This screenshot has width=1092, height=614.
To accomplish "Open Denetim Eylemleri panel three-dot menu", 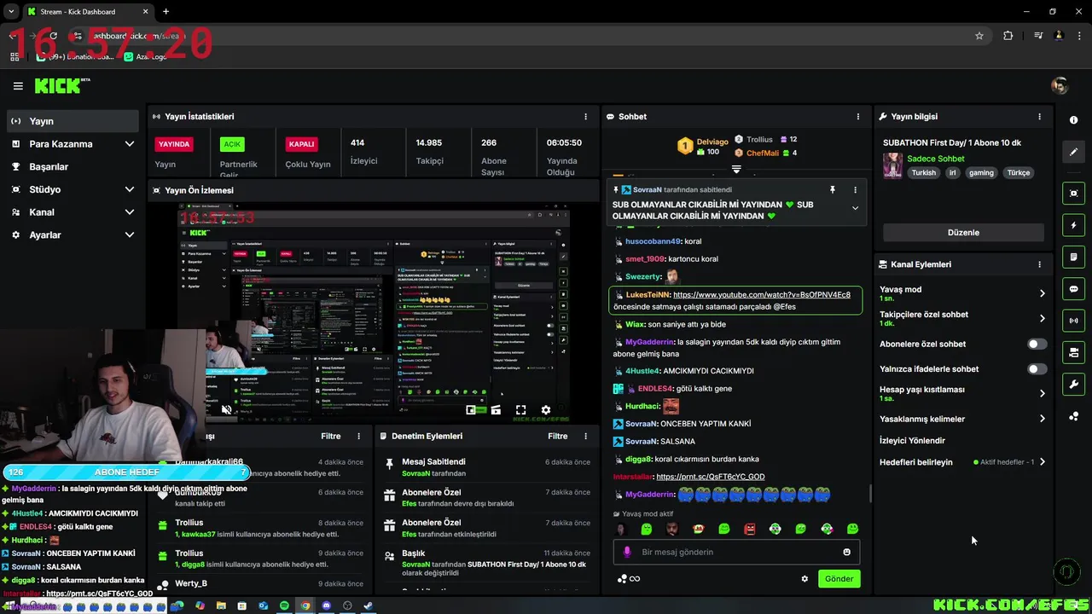I will click(x=585, y=436).
